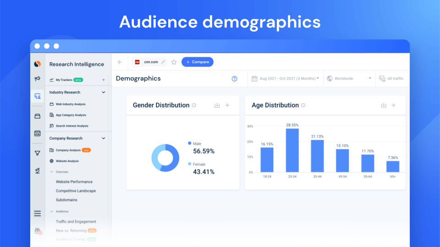Open the Aug 2021 - Oct 2021 date dropdown
Viewport: 440px width, 247px height.
(286, 79)
